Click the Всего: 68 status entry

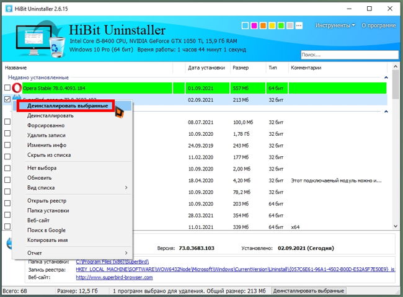click(x=15, y=291)
